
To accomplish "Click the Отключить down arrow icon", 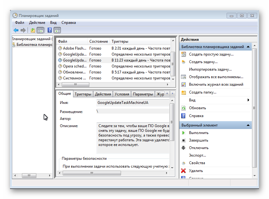I will point(184,148).
